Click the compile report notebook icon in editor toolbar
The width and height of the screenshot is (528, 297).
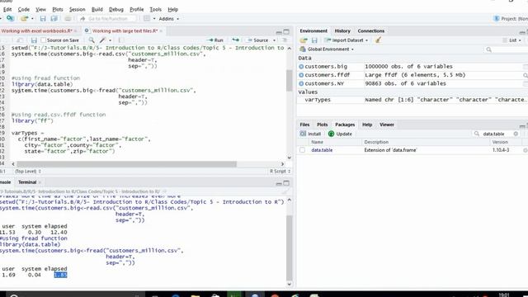tap(121, 40)
